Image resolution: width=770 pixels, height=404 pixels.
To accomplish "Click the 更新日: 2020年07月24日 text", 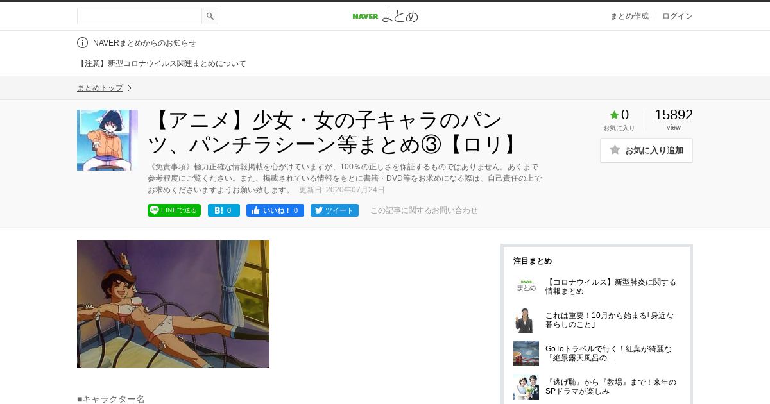I will [x=342, y=190].
